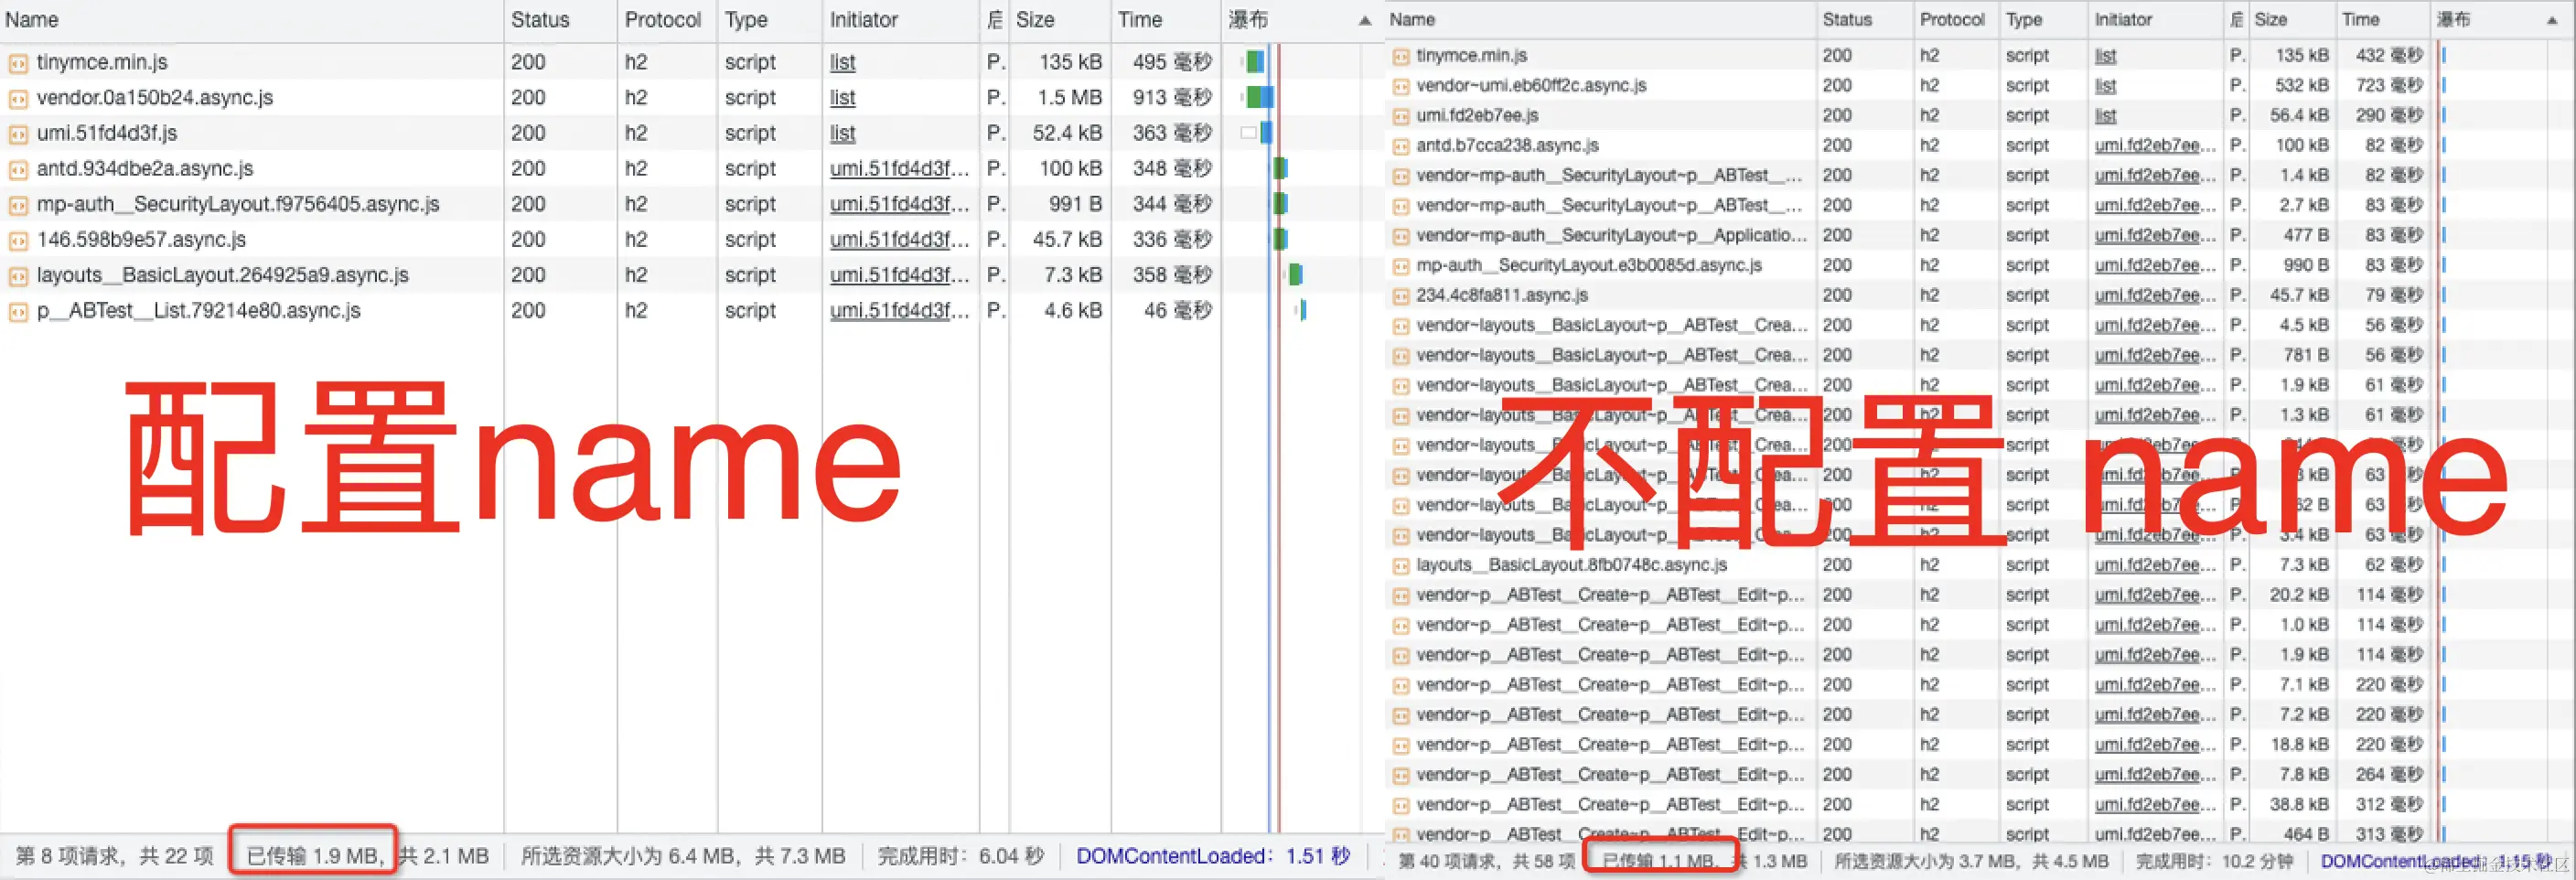Click the 913 毫秒 time cell
The height and width of the screenshot is (880, 2576).
point(1172,97)
